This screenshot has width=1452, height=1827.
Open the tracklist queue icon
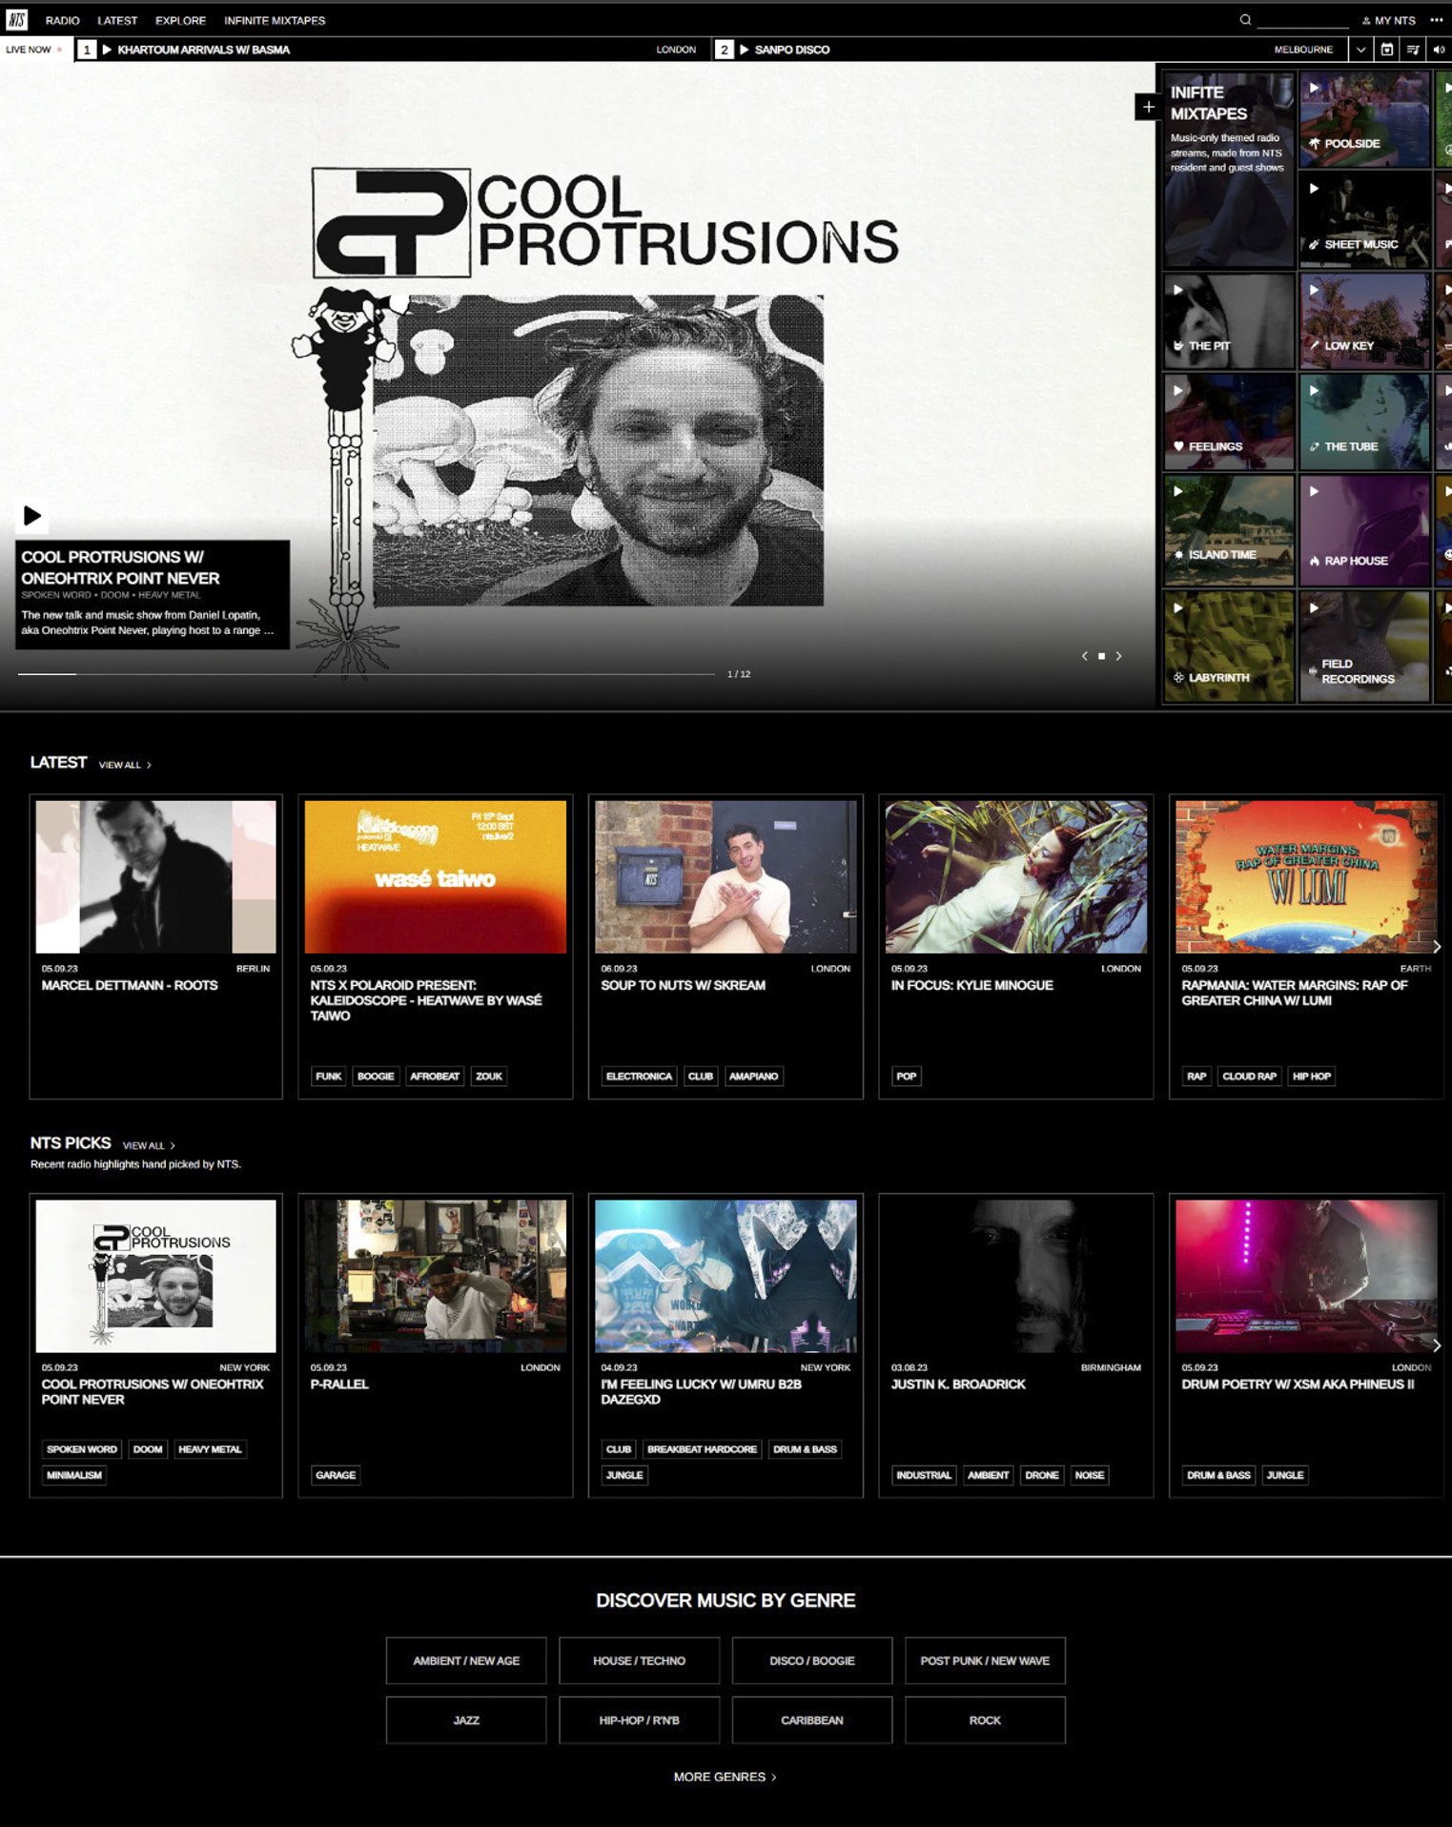pos(1413,50)
